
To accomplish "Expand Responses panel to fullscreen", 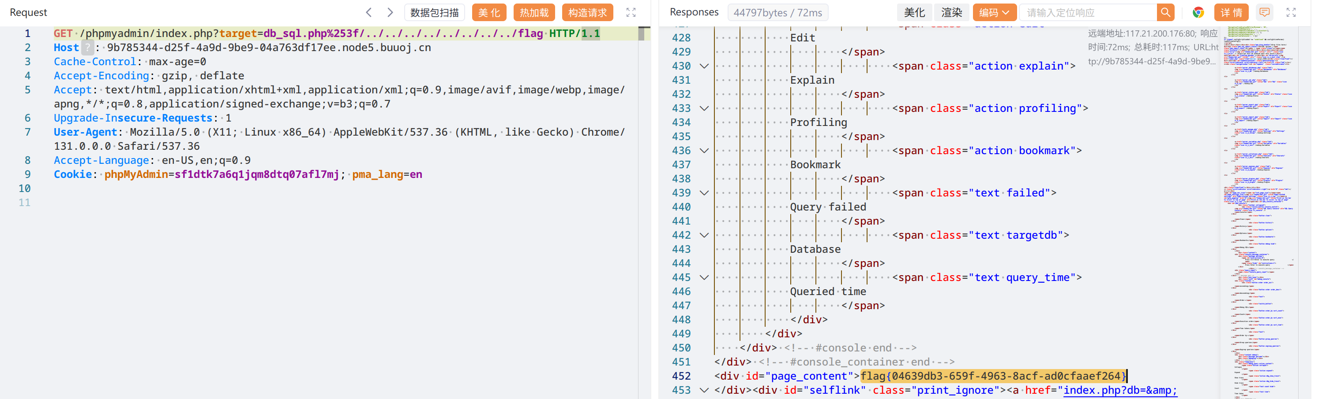I will tap(1291, 12).
